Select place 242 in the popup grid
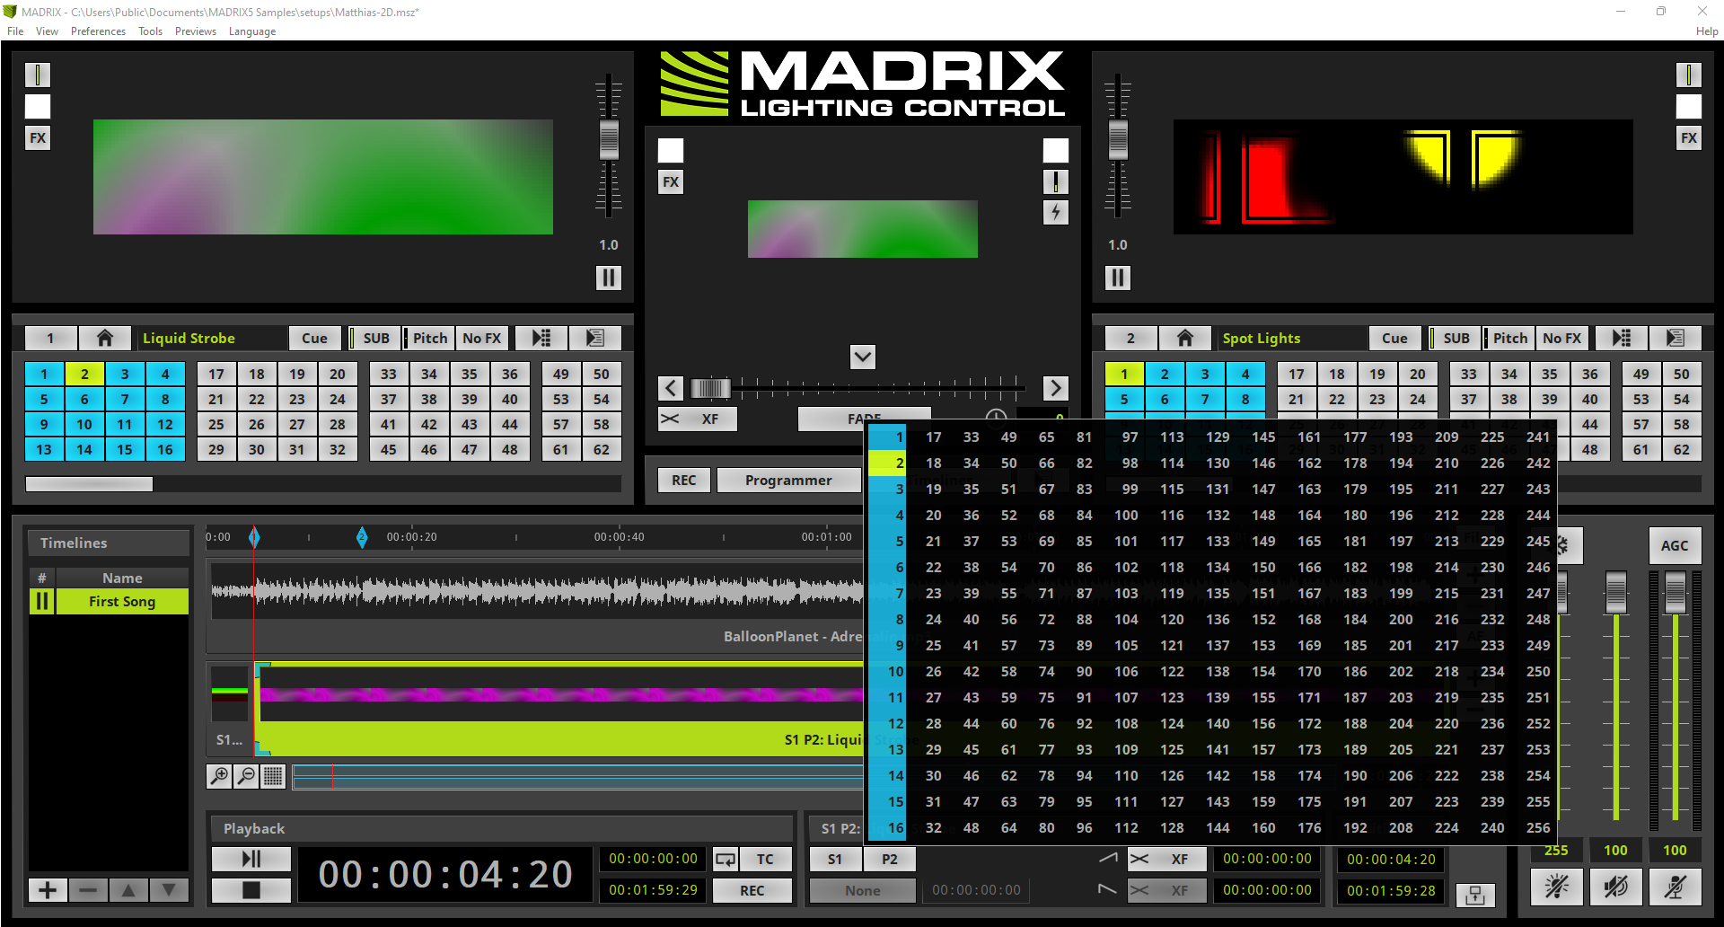Image resolution: width=1724 pixels, height=927 pixels. point(1537,463)
